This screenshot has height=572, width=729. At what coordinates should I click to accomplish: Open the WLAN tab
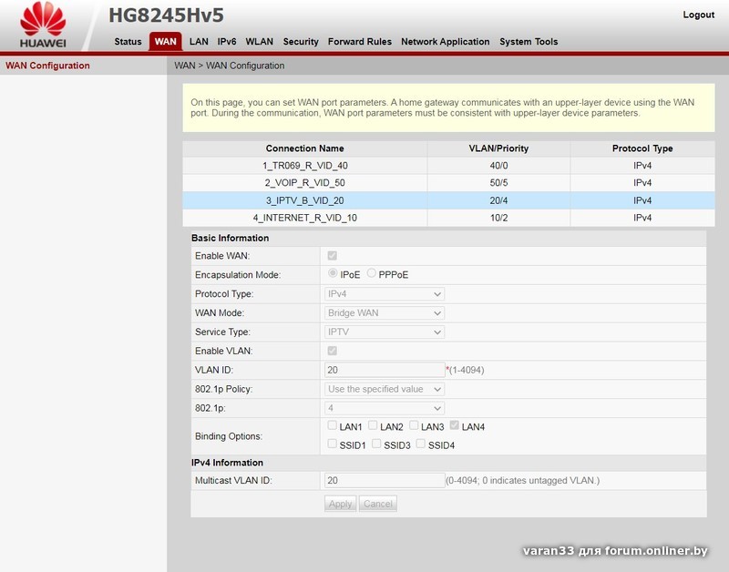point(259,42)
